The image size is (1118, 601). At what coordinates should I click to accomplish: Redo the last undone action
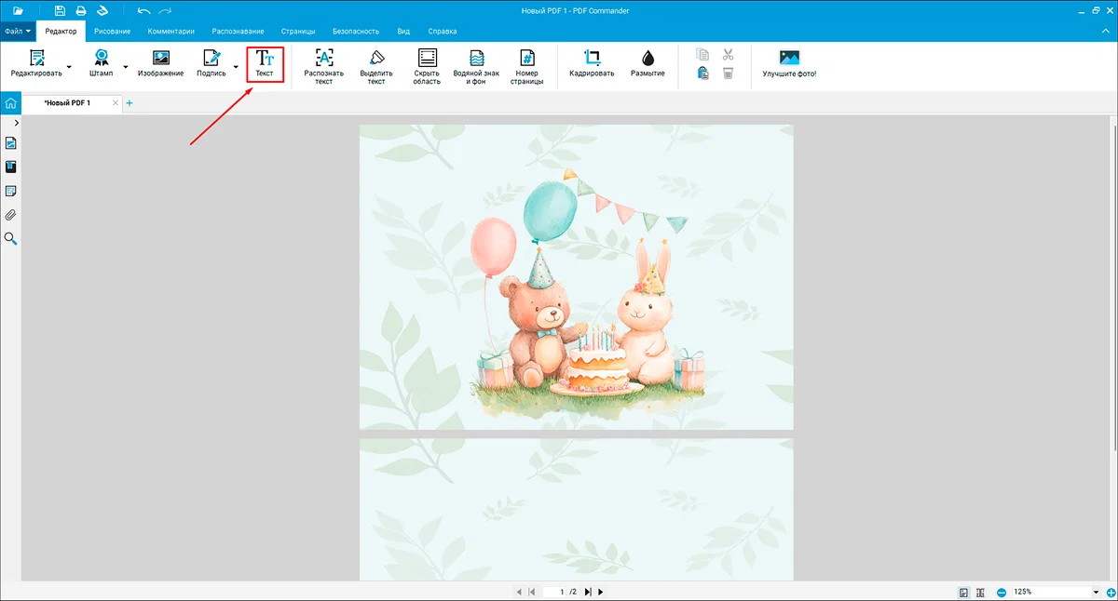tap(166, 10)
